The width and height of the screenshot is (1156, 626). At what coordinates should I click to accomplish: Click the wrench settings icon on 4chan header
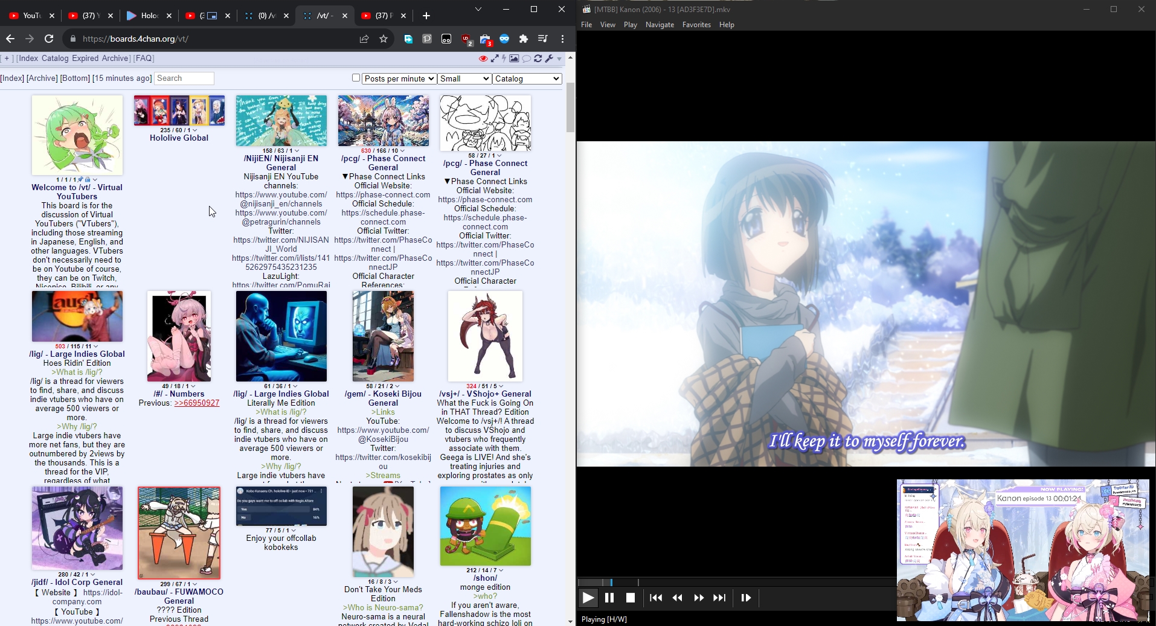549,59
